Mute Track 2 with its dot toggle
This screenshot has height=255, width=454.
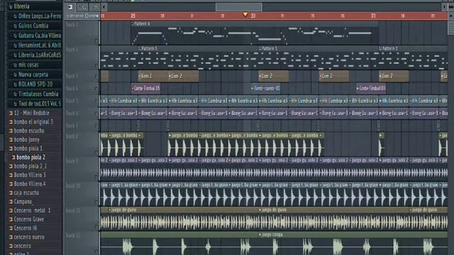point(96,65)
